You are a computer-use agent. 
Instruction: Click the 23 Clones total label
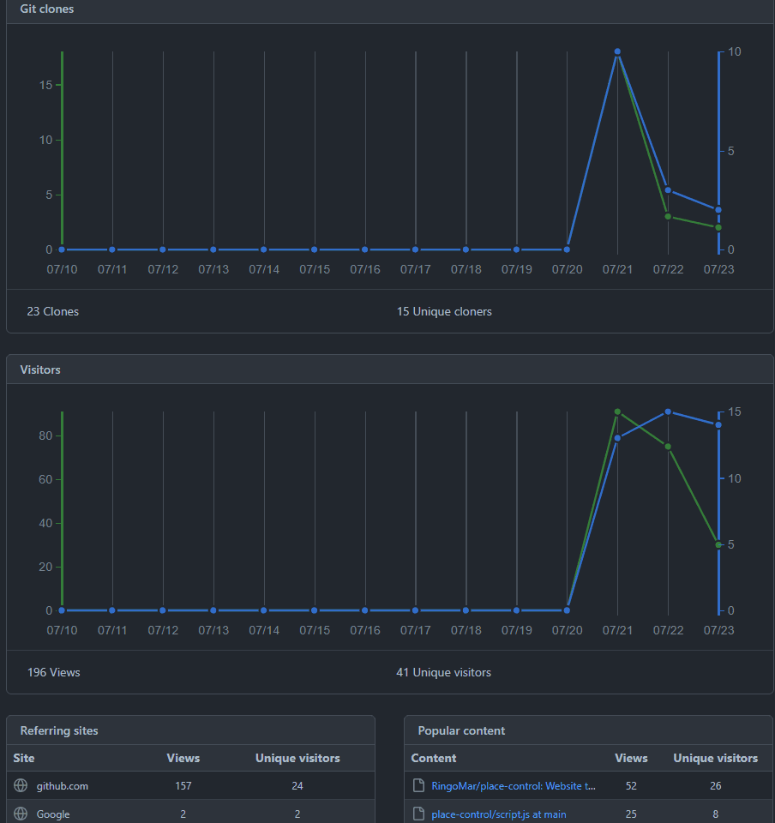pyautogui.click(x=52, y=311)
